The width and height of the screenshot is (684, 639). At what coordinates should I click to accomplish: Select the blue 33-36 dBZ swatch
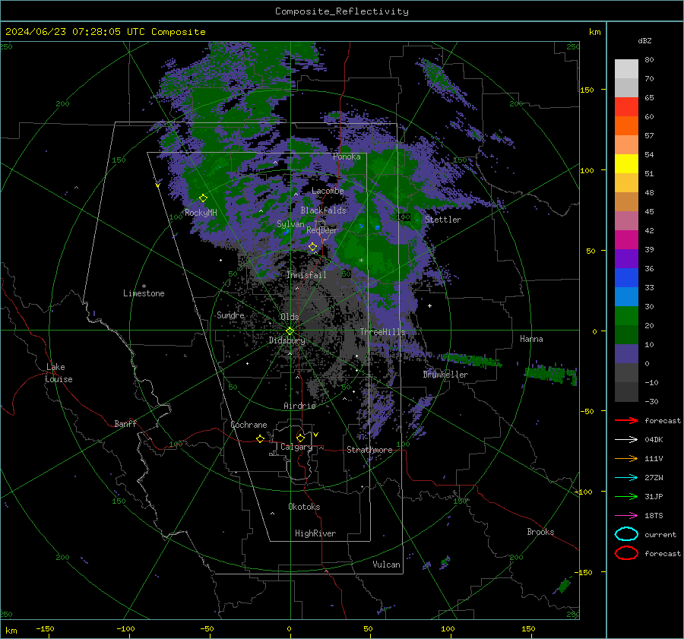coord(626,278)
